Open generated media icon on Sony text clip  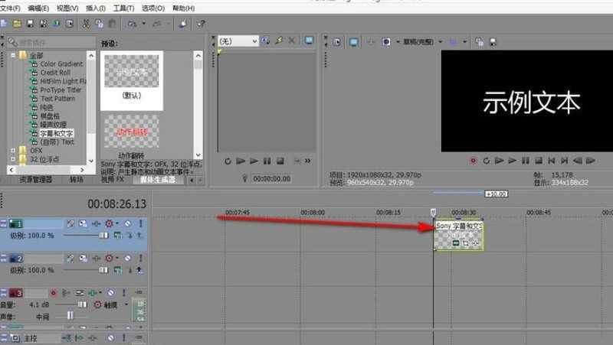[x=455, y=242]
